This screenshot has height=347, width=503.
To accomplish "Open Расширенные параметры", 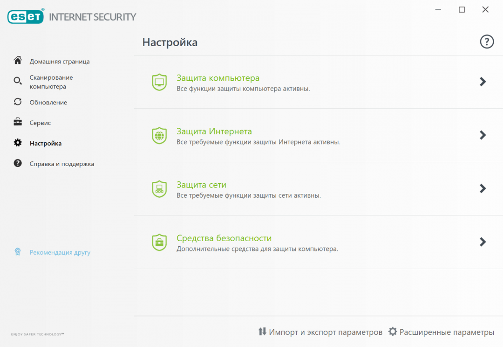I will [x=441, y=332].
